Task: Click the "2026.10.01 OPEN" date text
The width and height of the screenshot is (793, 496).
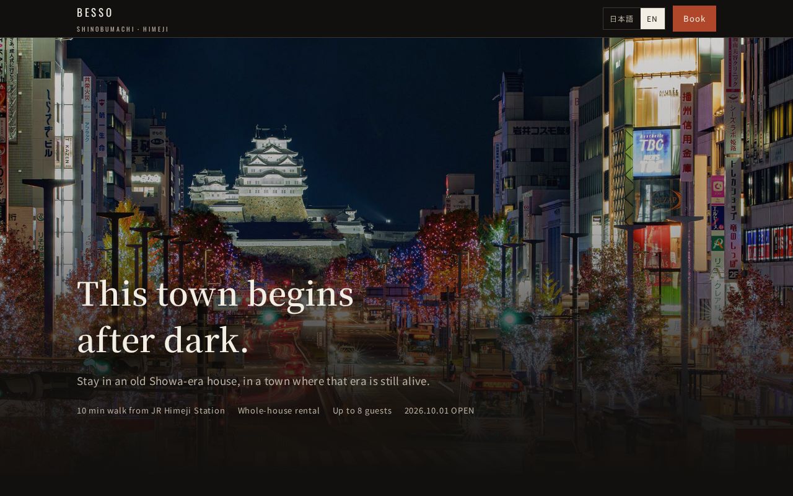Action: pyautogui.click(x=439, y=410)
